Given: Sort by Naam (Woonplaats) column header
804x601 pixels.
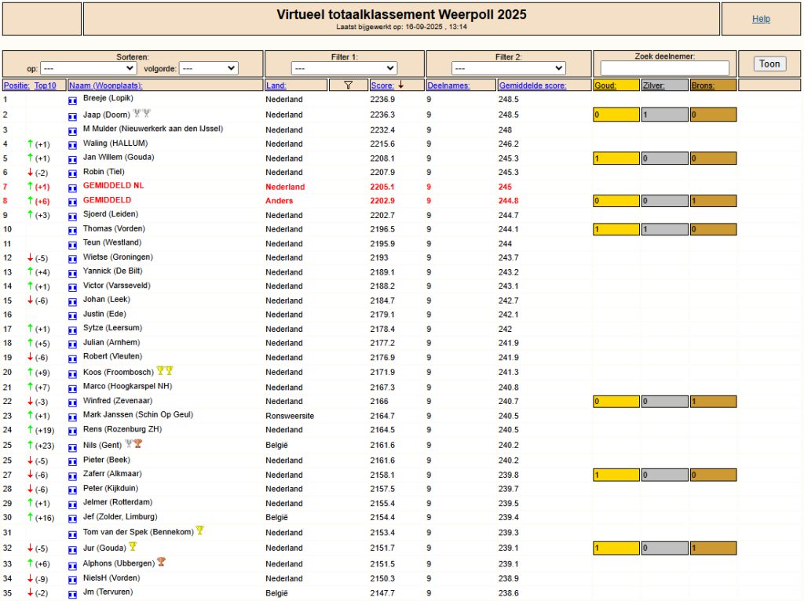Looking at the screenshot, I should click(106, 86).
